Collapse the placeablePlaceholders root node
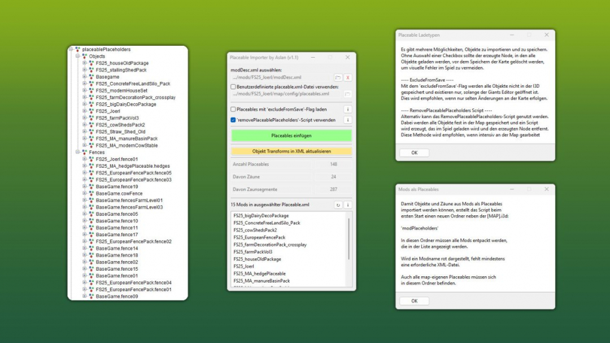 (x=70, y=49)
